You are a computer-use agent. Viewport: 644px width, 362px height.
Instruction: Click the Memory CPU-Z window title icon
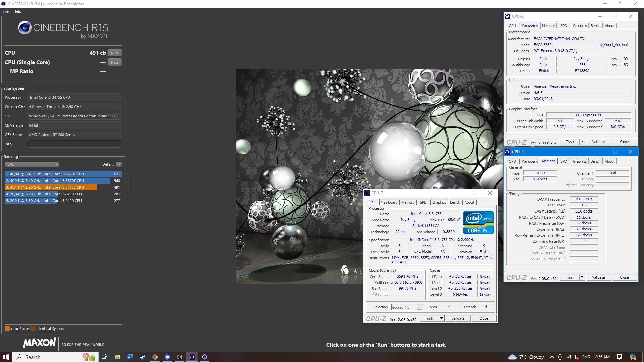[x=507, y=152]
